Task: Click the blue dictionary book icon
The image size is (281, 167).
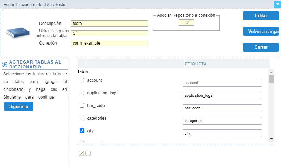Action: point(17,33)
